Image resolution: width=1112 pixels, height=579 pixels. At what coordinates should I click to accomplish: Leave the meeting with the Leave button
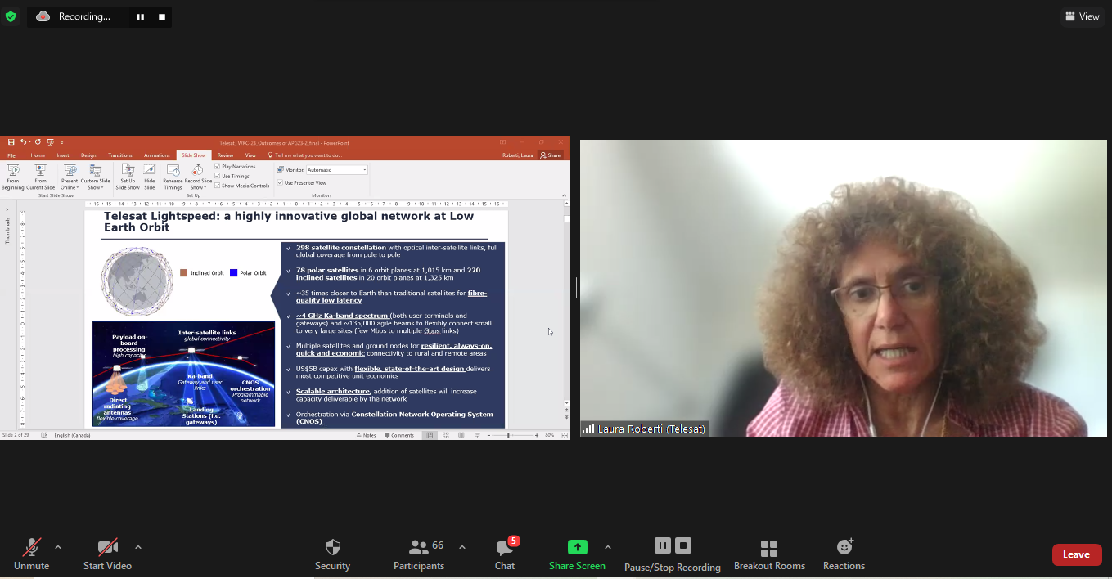pos(1076,554)
